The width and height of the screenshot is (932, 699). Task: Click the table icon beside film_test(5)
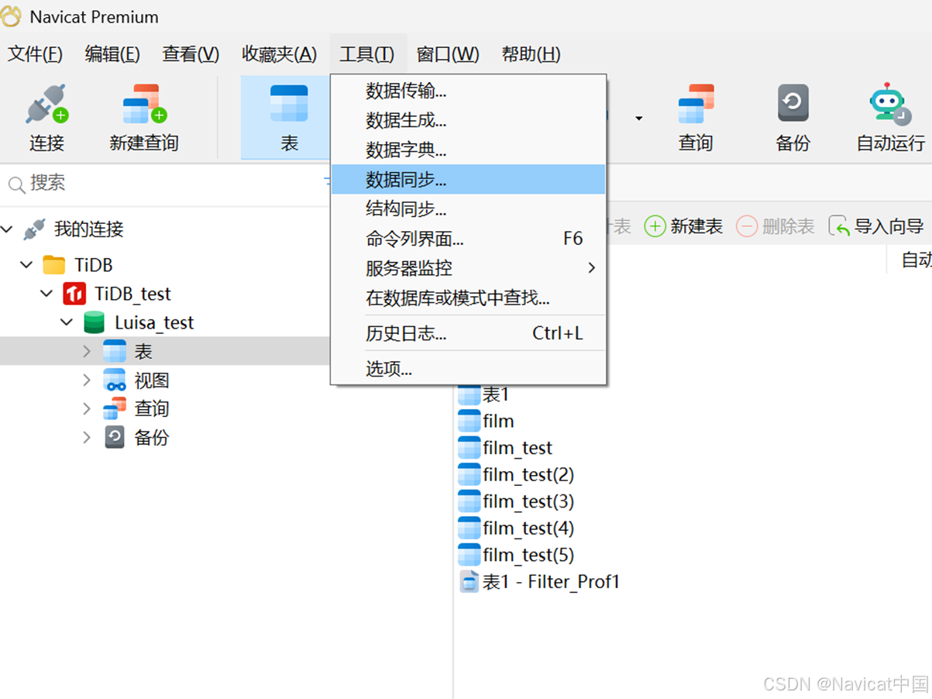[469, 555]
